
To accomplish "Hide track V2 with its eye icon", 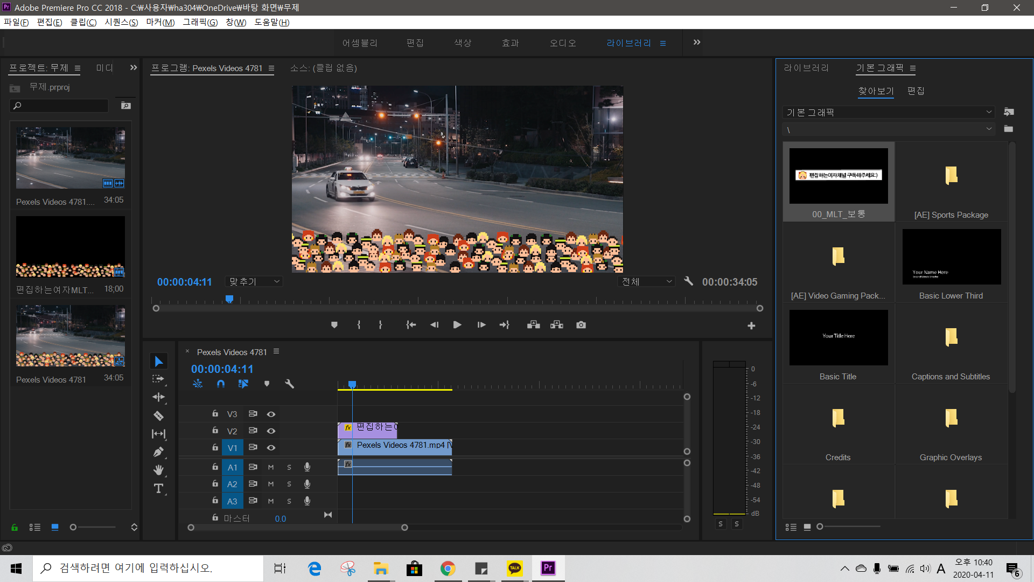I will (x=271, y=431).
